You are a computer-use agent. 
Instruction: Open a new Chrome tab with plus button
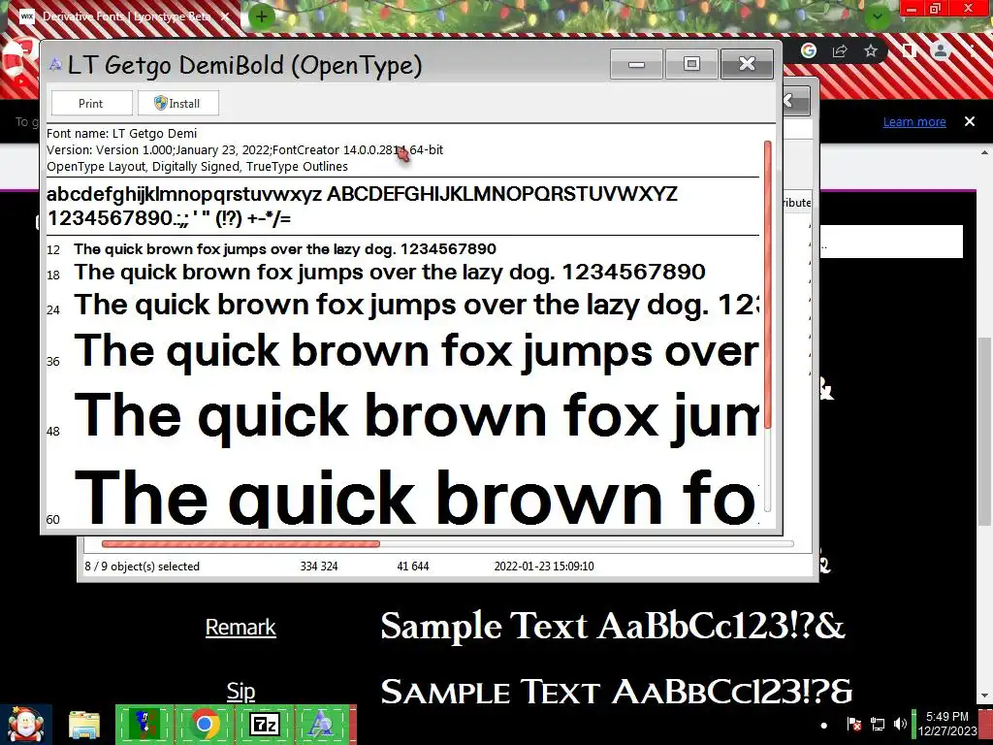tap(262, 16)
